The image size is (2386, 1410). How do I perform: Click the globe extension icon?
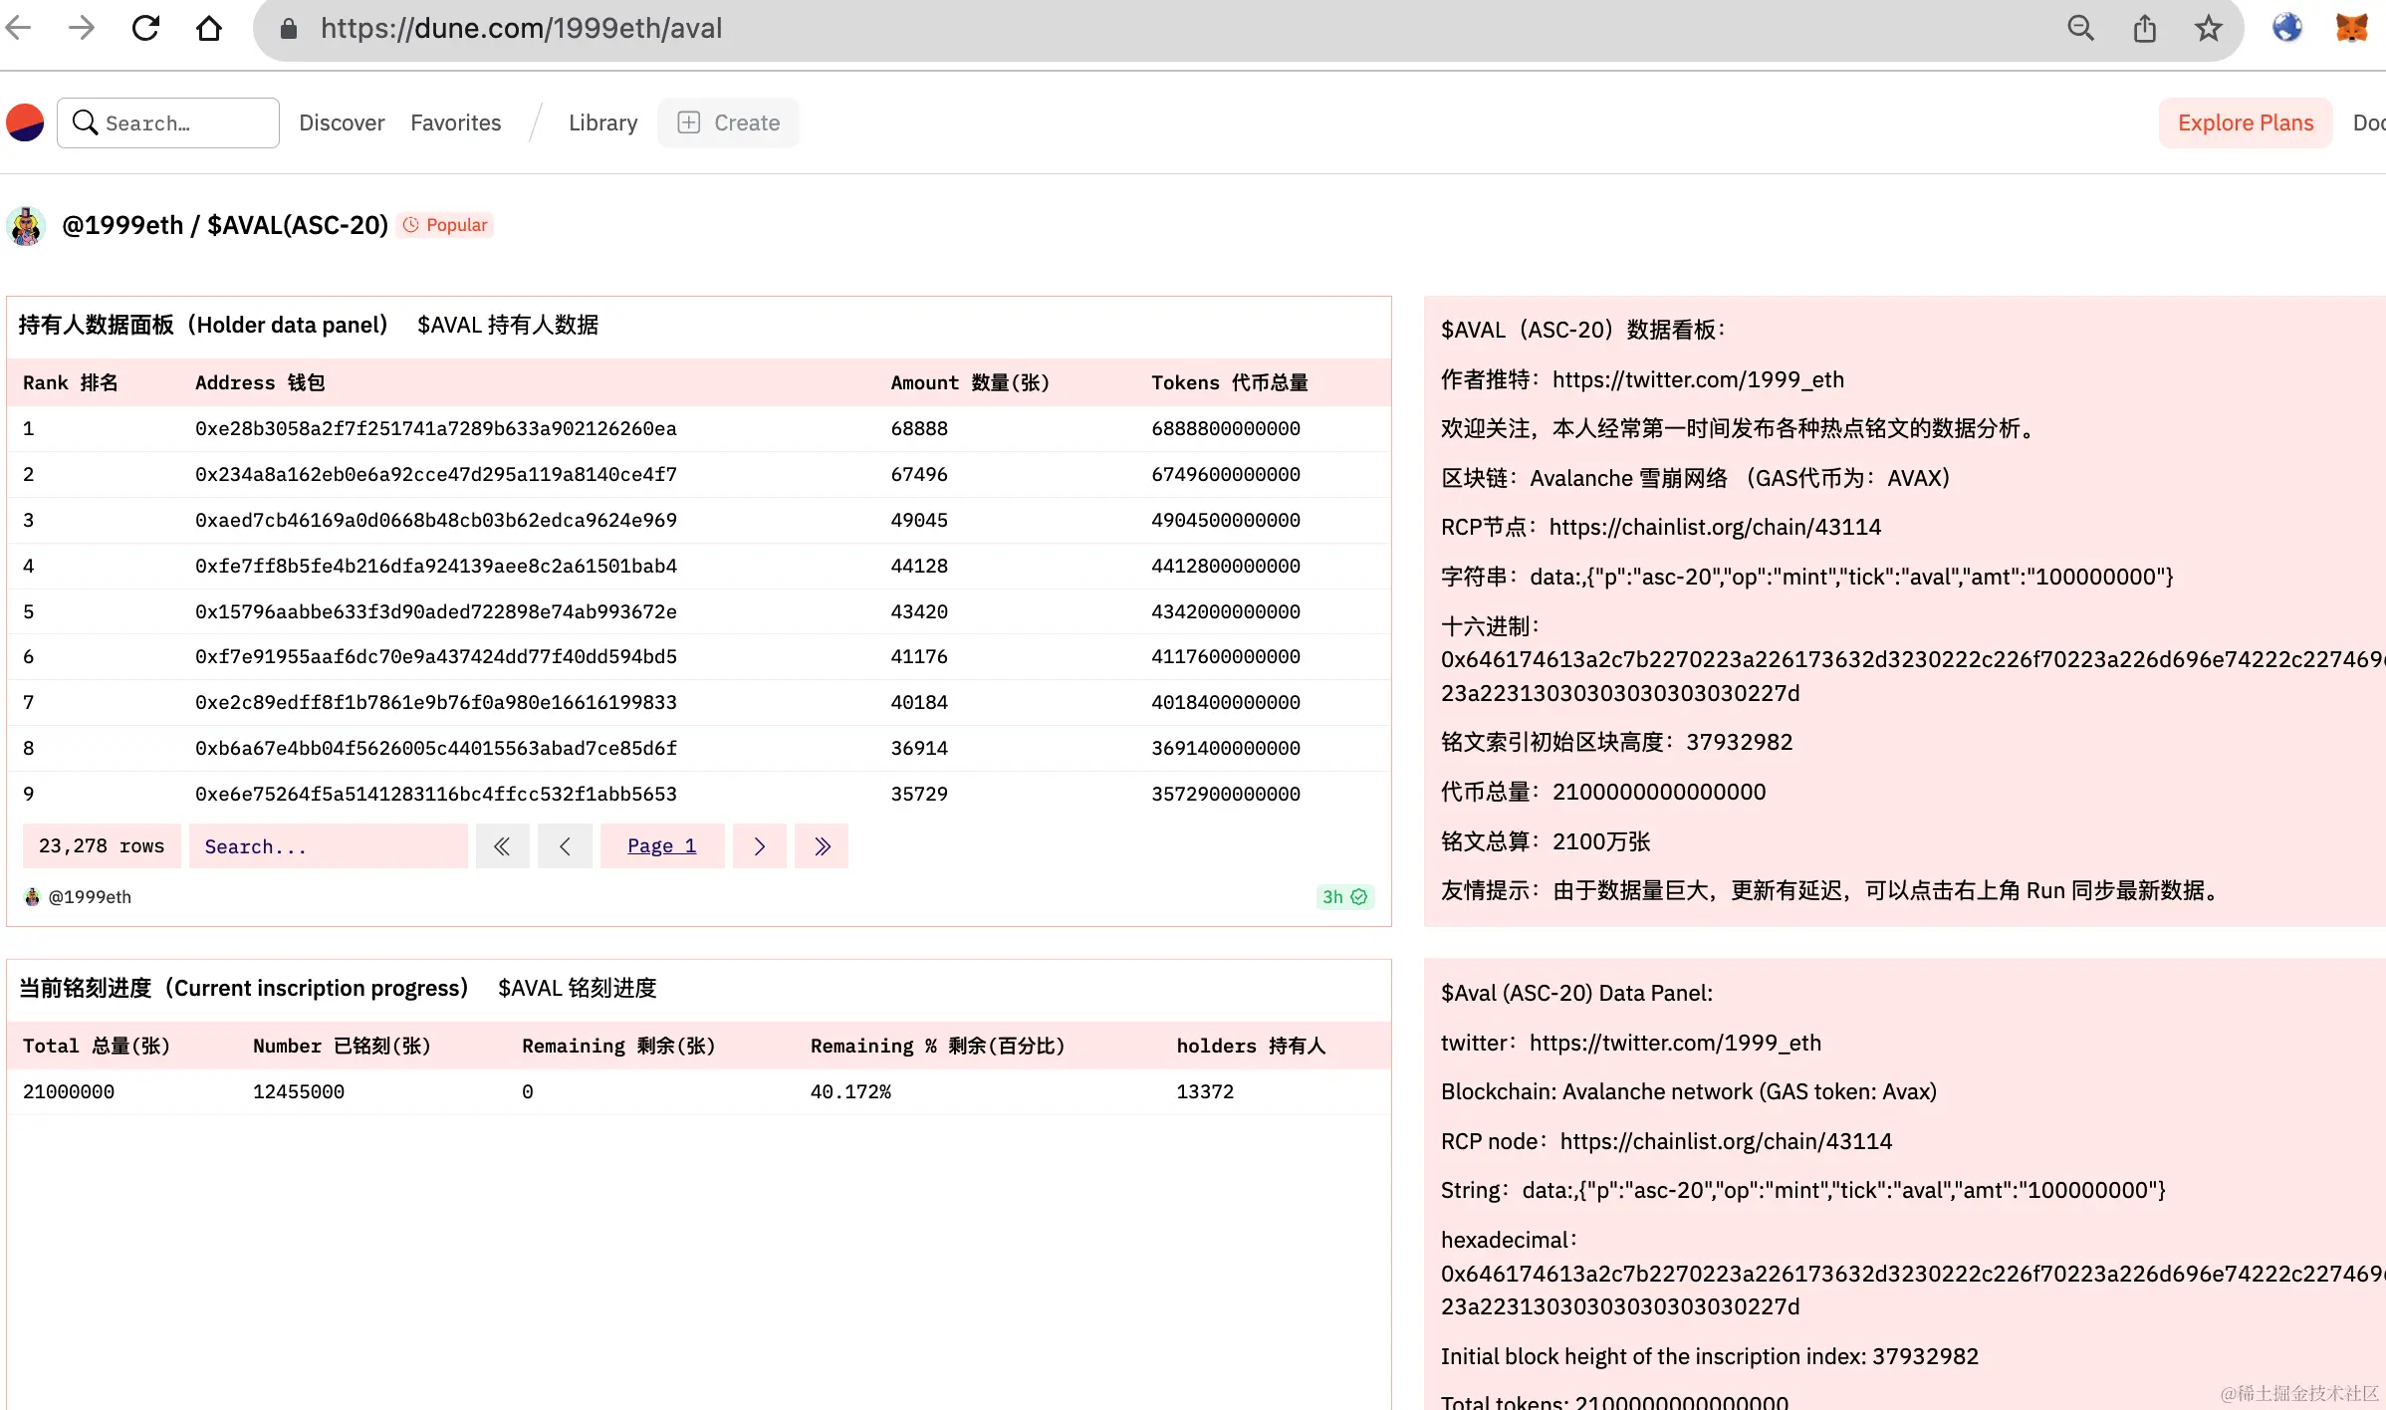(x=2287, y=28)
